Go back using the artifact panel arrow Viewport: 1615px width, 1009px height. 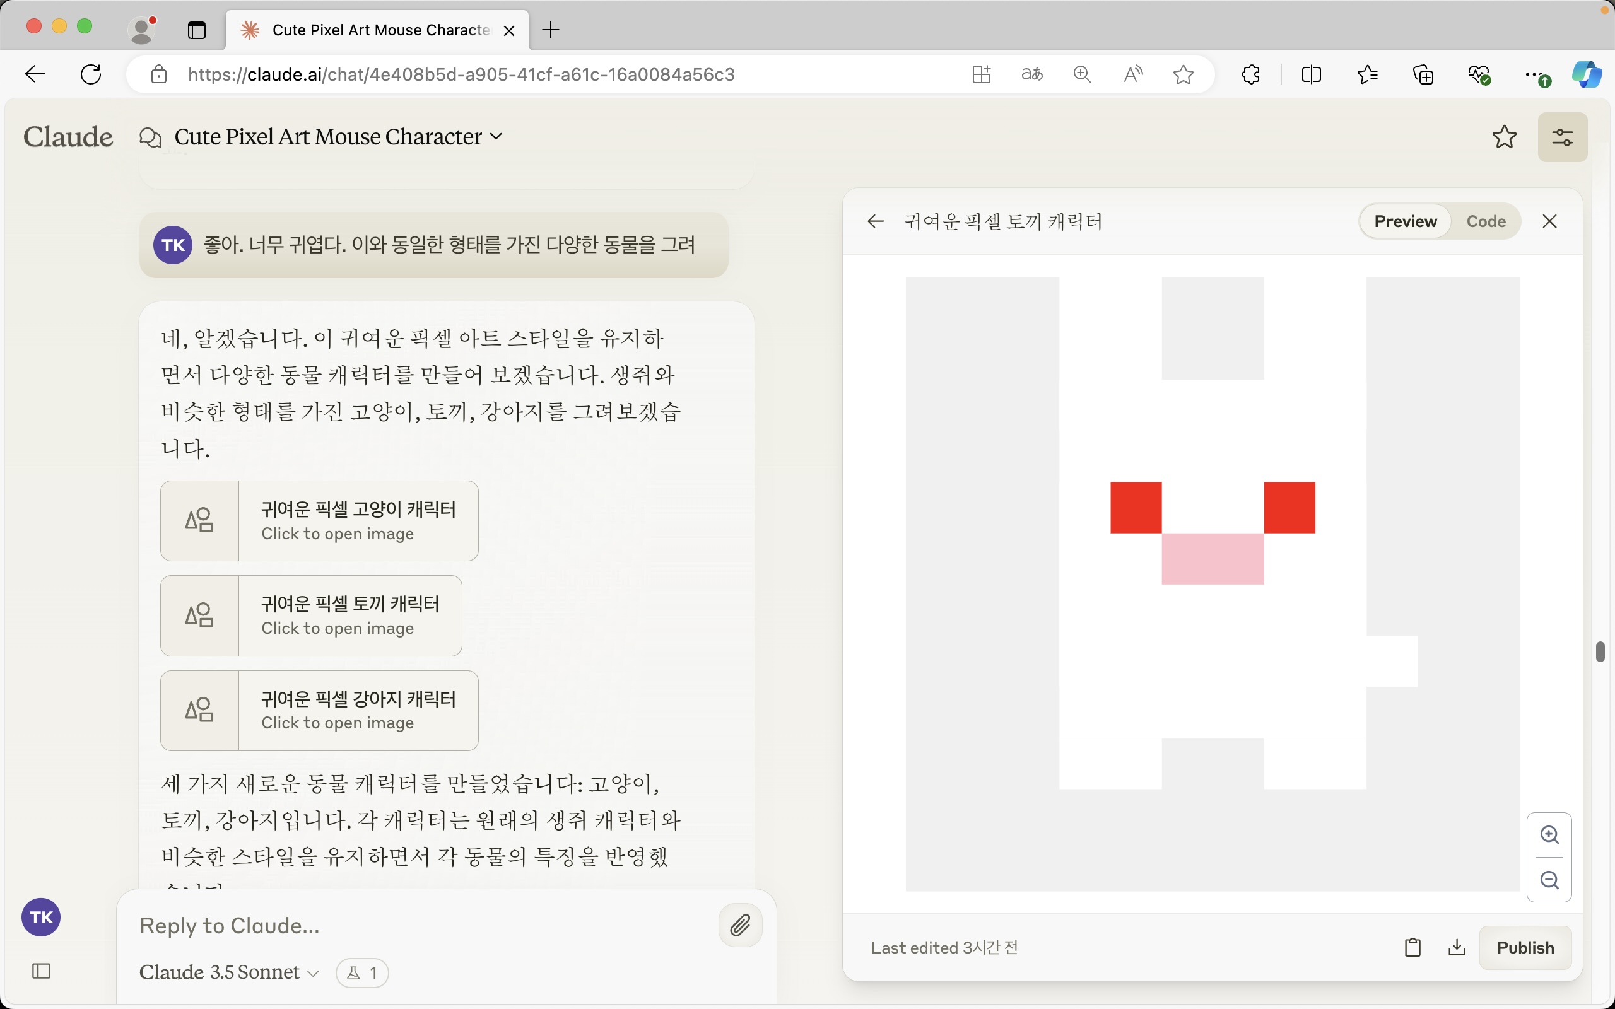coord(875,221)
